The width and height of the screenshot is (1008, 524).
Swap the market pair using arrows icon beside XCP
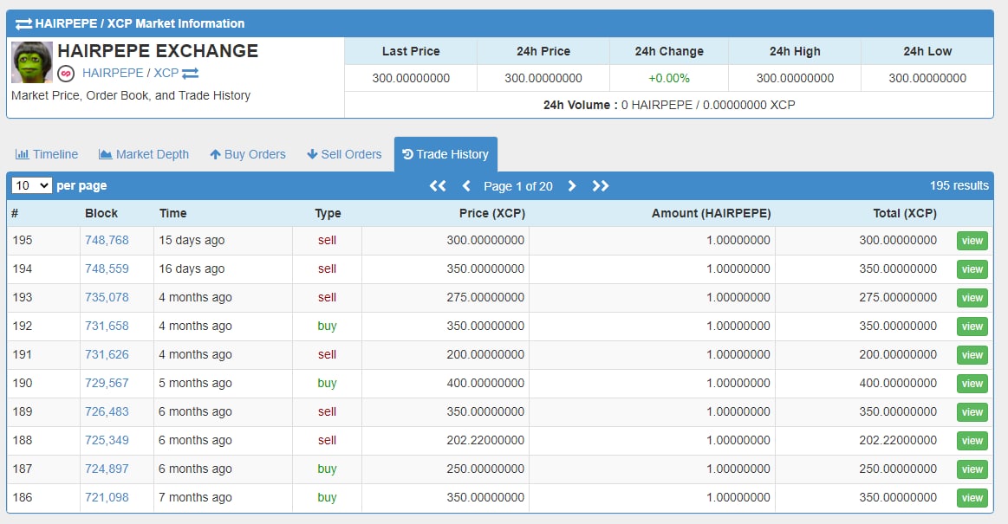click(x=191, y=74)
